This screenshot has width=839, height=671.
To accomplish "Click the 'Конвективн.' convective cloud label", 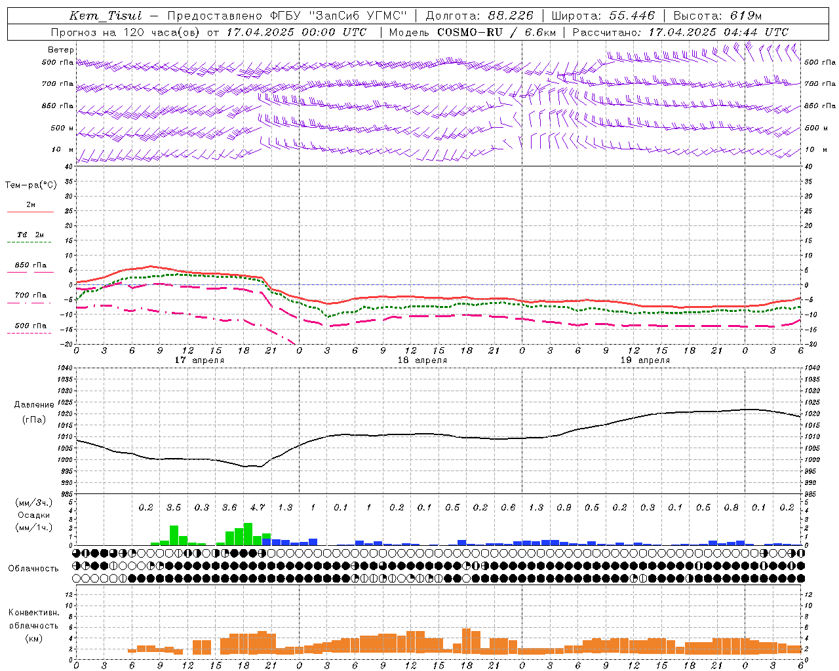I will coord(34,613).
